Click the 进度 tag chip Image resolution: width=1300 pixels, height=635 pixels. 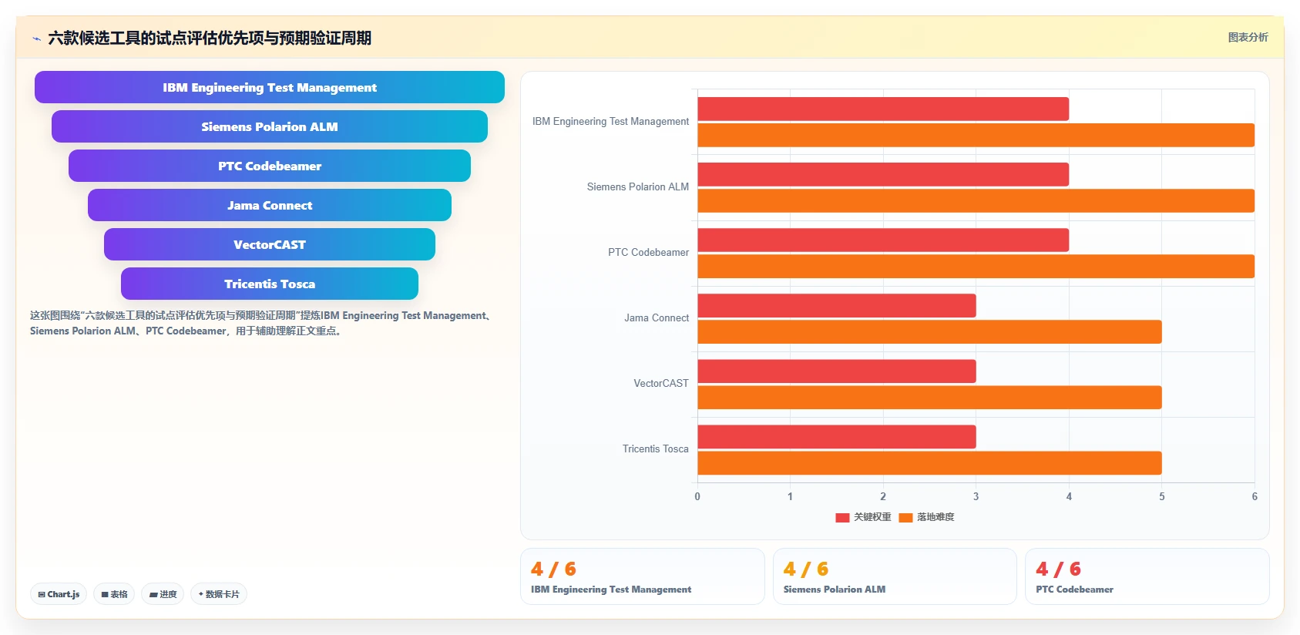[x=163, y=594]
